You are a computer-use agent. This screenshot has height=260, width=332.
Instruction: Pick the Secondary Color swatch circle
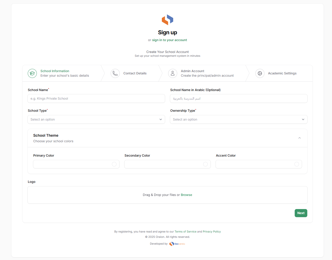point(205,164)
